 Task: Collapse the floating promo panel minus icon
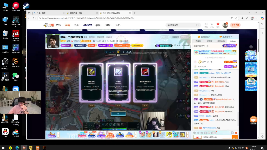point(251,47)
